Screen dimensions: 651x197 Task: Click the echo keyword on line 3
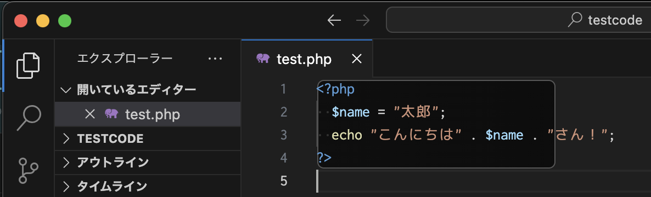pos(347,135)
